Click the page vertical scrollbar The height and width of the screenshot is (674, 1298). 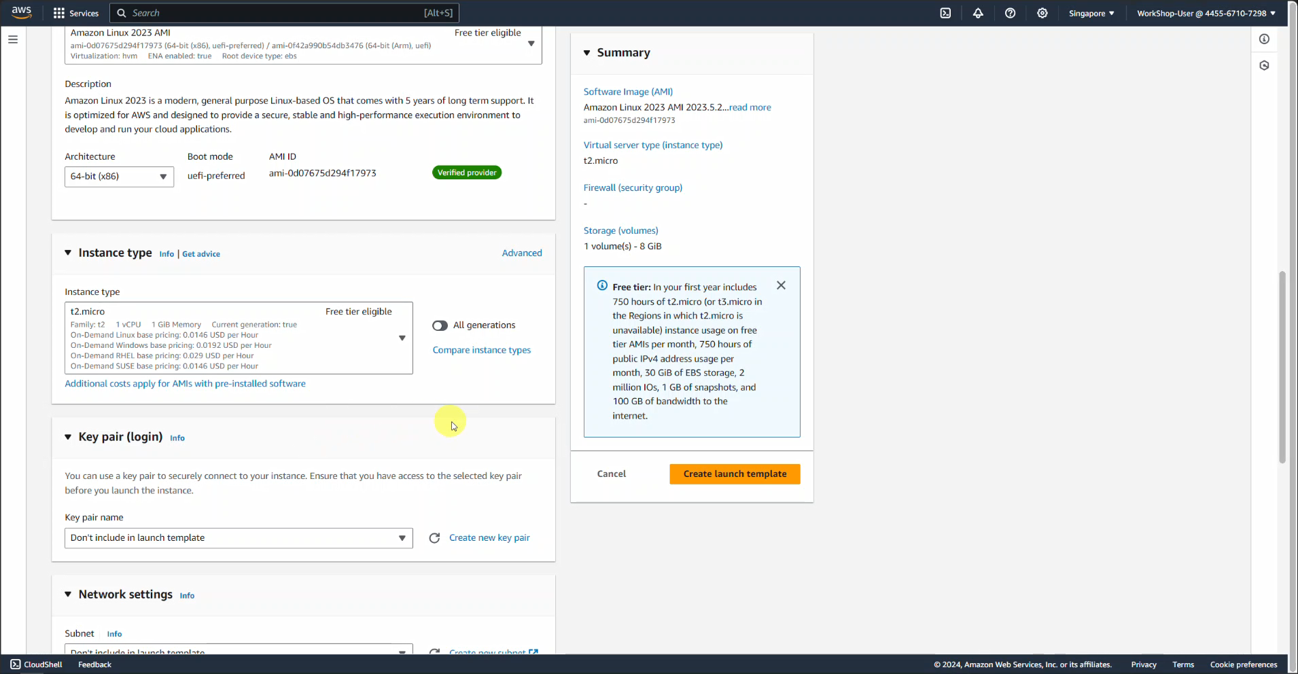[1282, 367]
